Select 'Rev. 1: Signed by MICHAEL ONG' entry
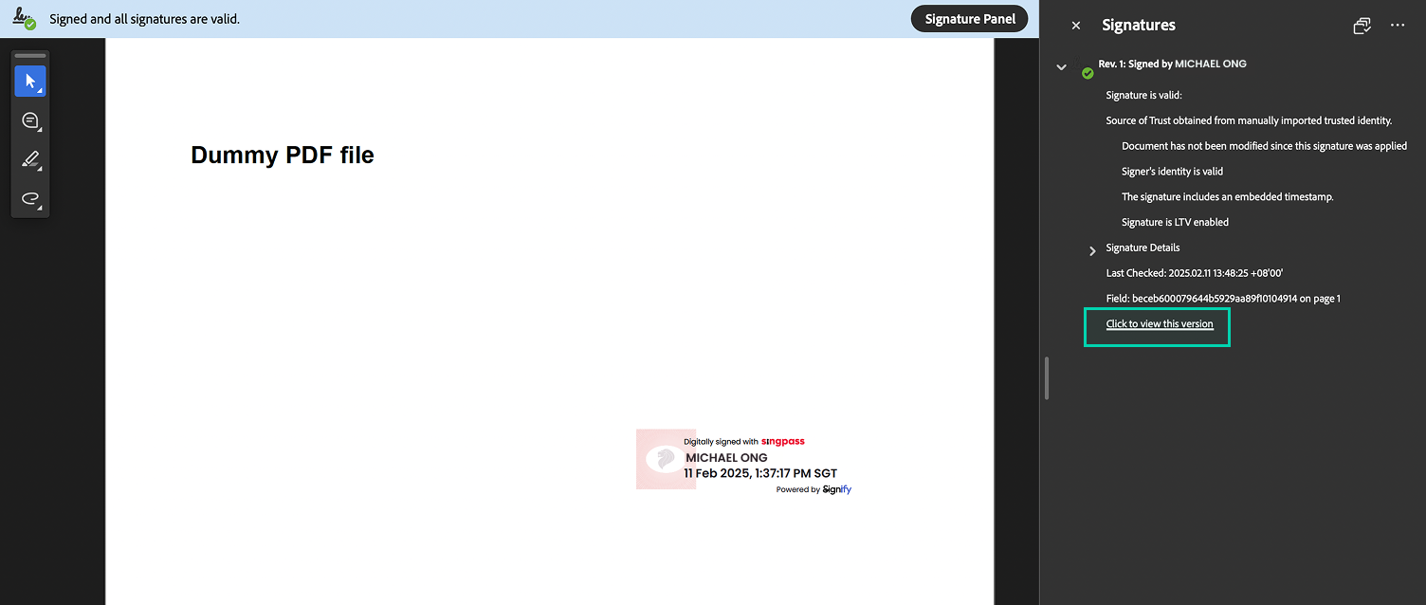 [x=1172, y=64]
